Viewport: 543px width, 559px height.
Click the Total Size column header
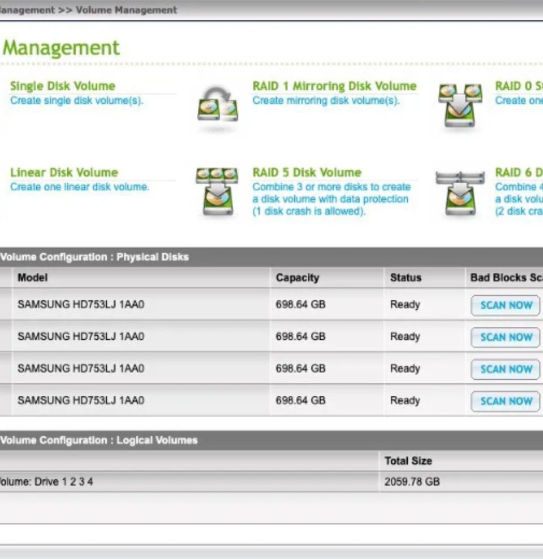point(408,461)
